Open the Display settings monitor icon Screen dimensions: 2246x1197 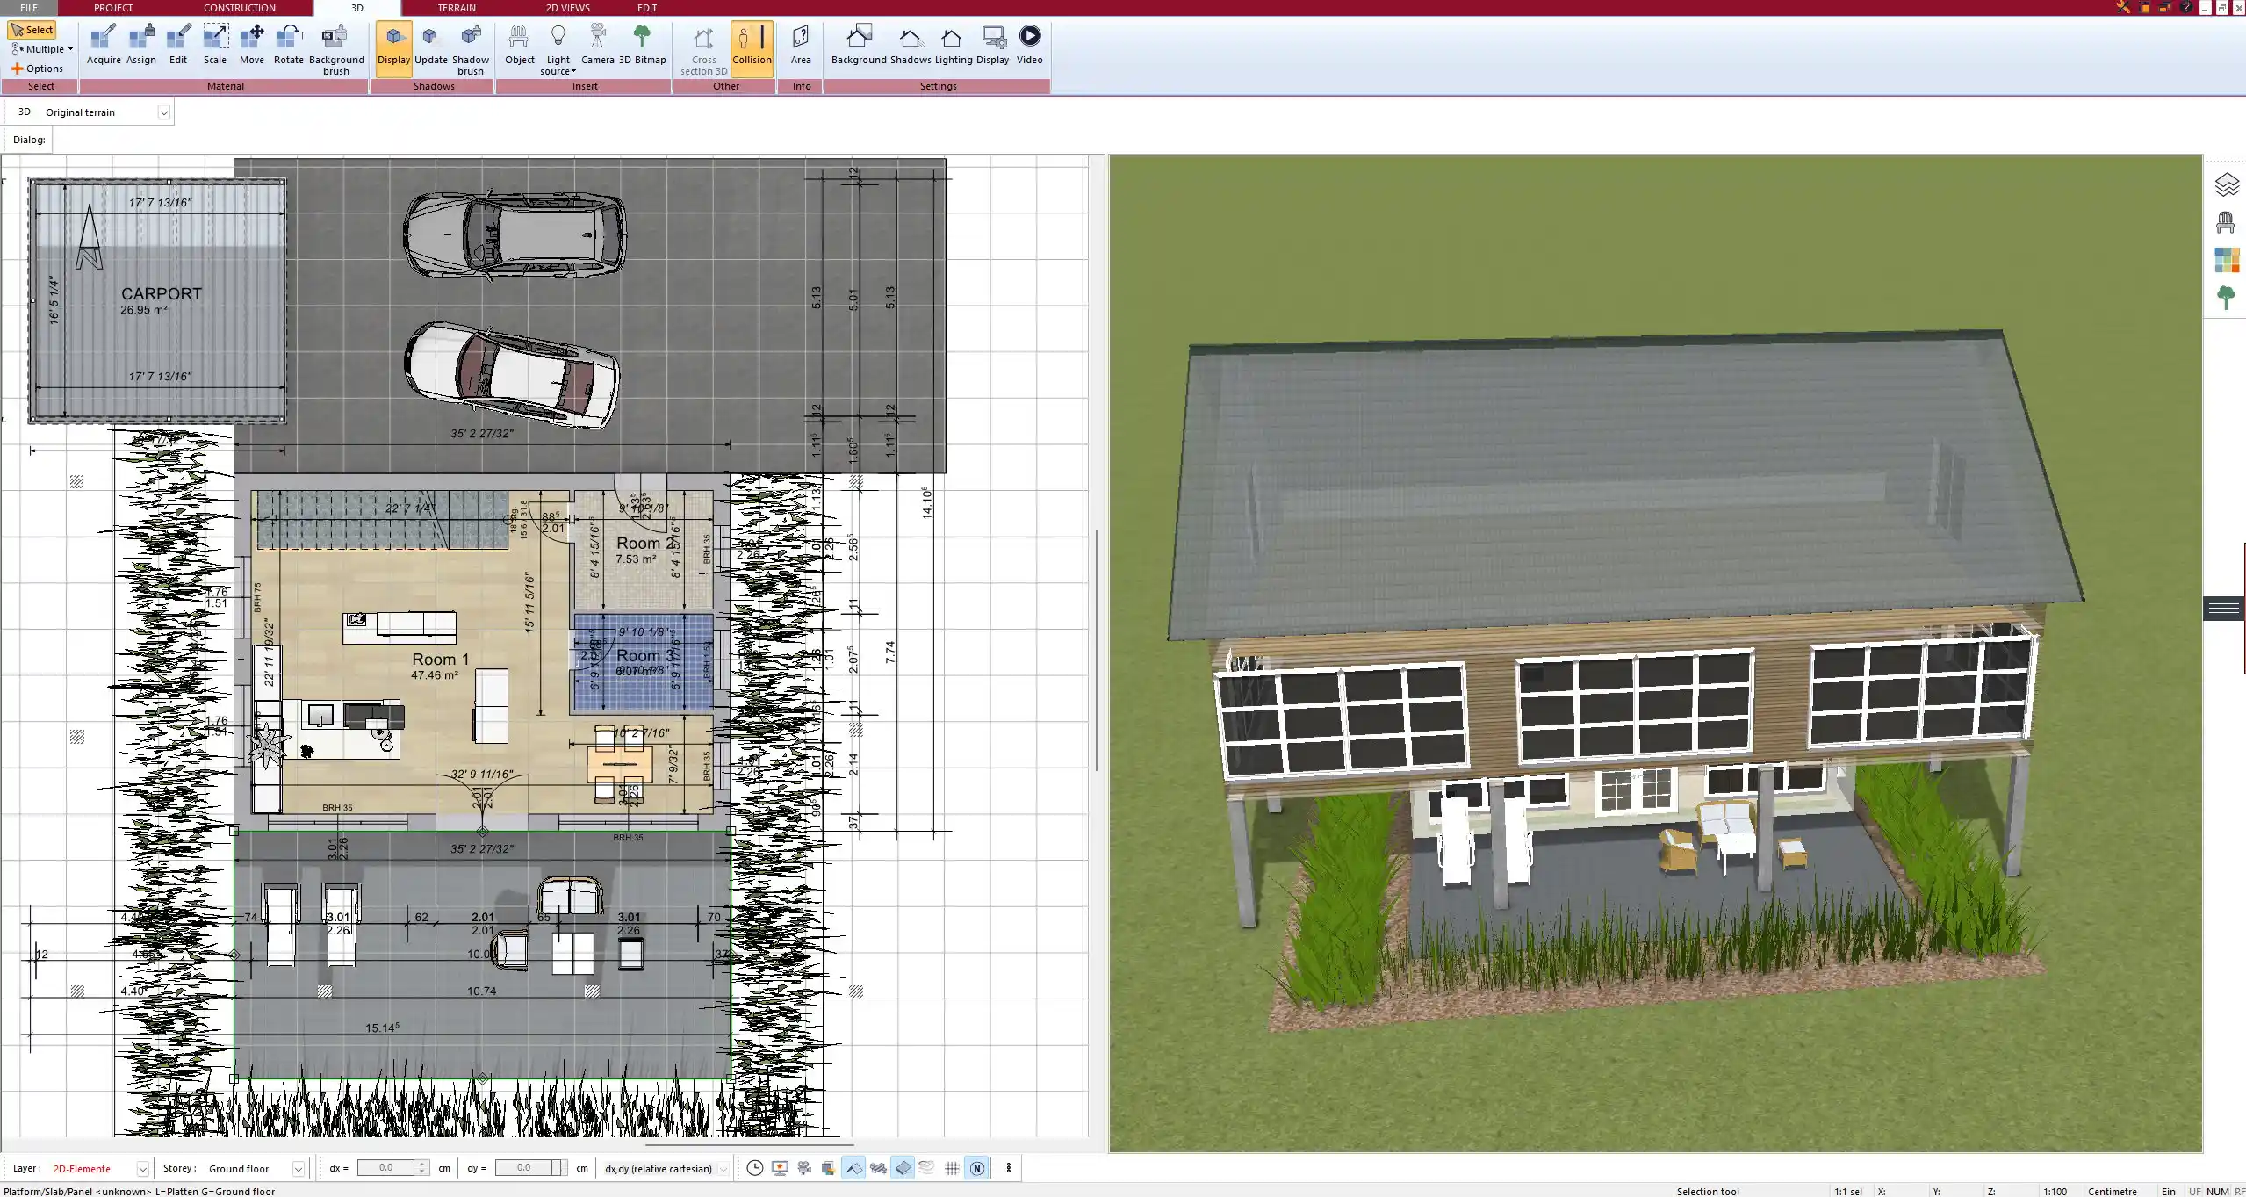coord(993,46)
